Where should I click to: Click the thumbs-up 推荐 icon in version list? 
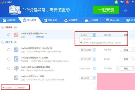[x=116, y=43]
